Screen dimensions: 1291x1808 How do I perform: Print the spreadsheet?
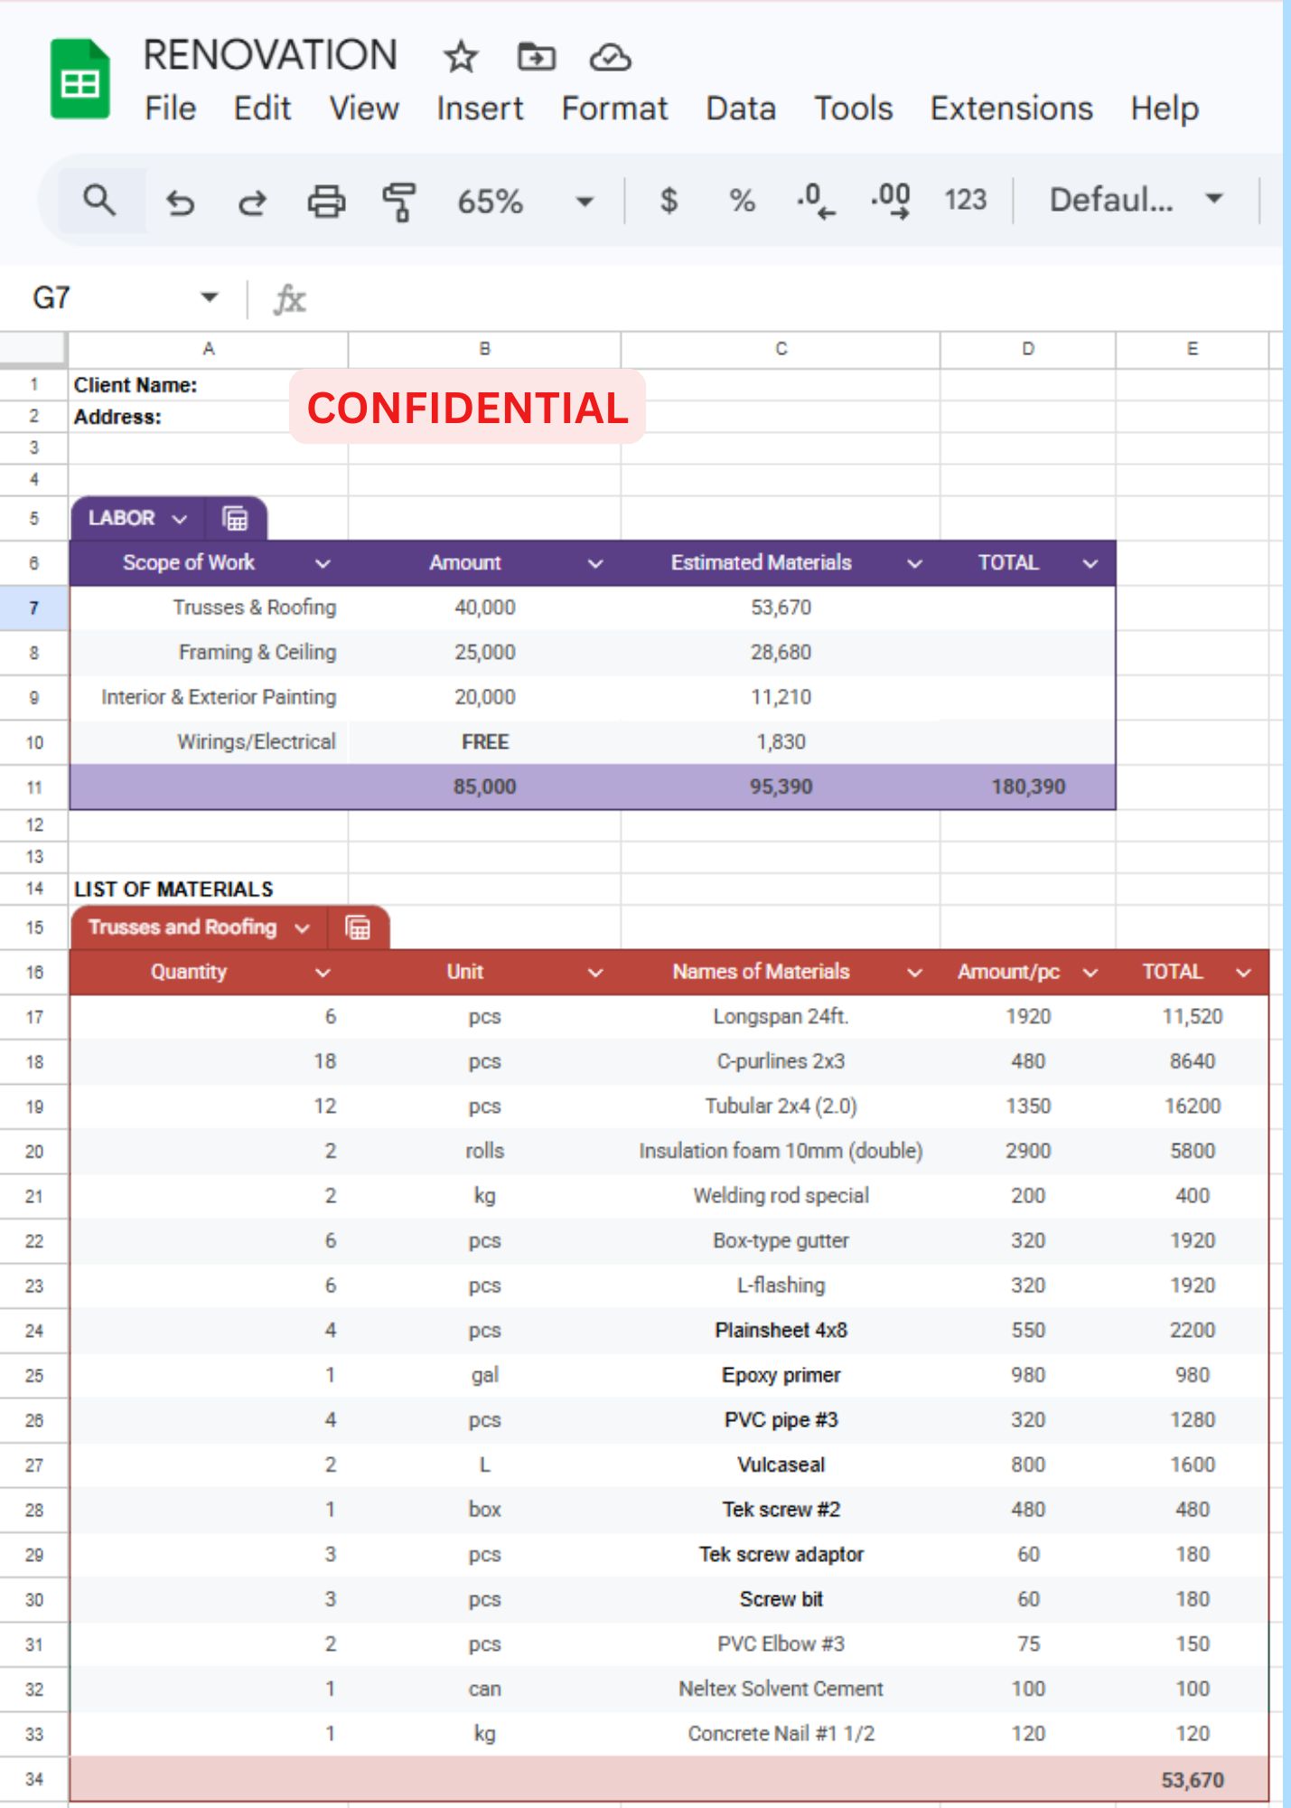tap(326, 202)
